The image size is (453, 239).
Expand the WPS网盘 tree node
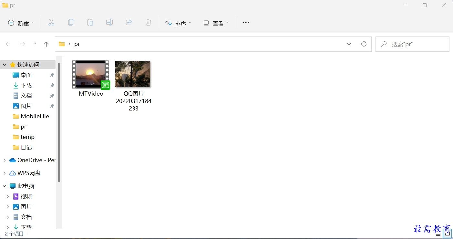tap(5, 173)
